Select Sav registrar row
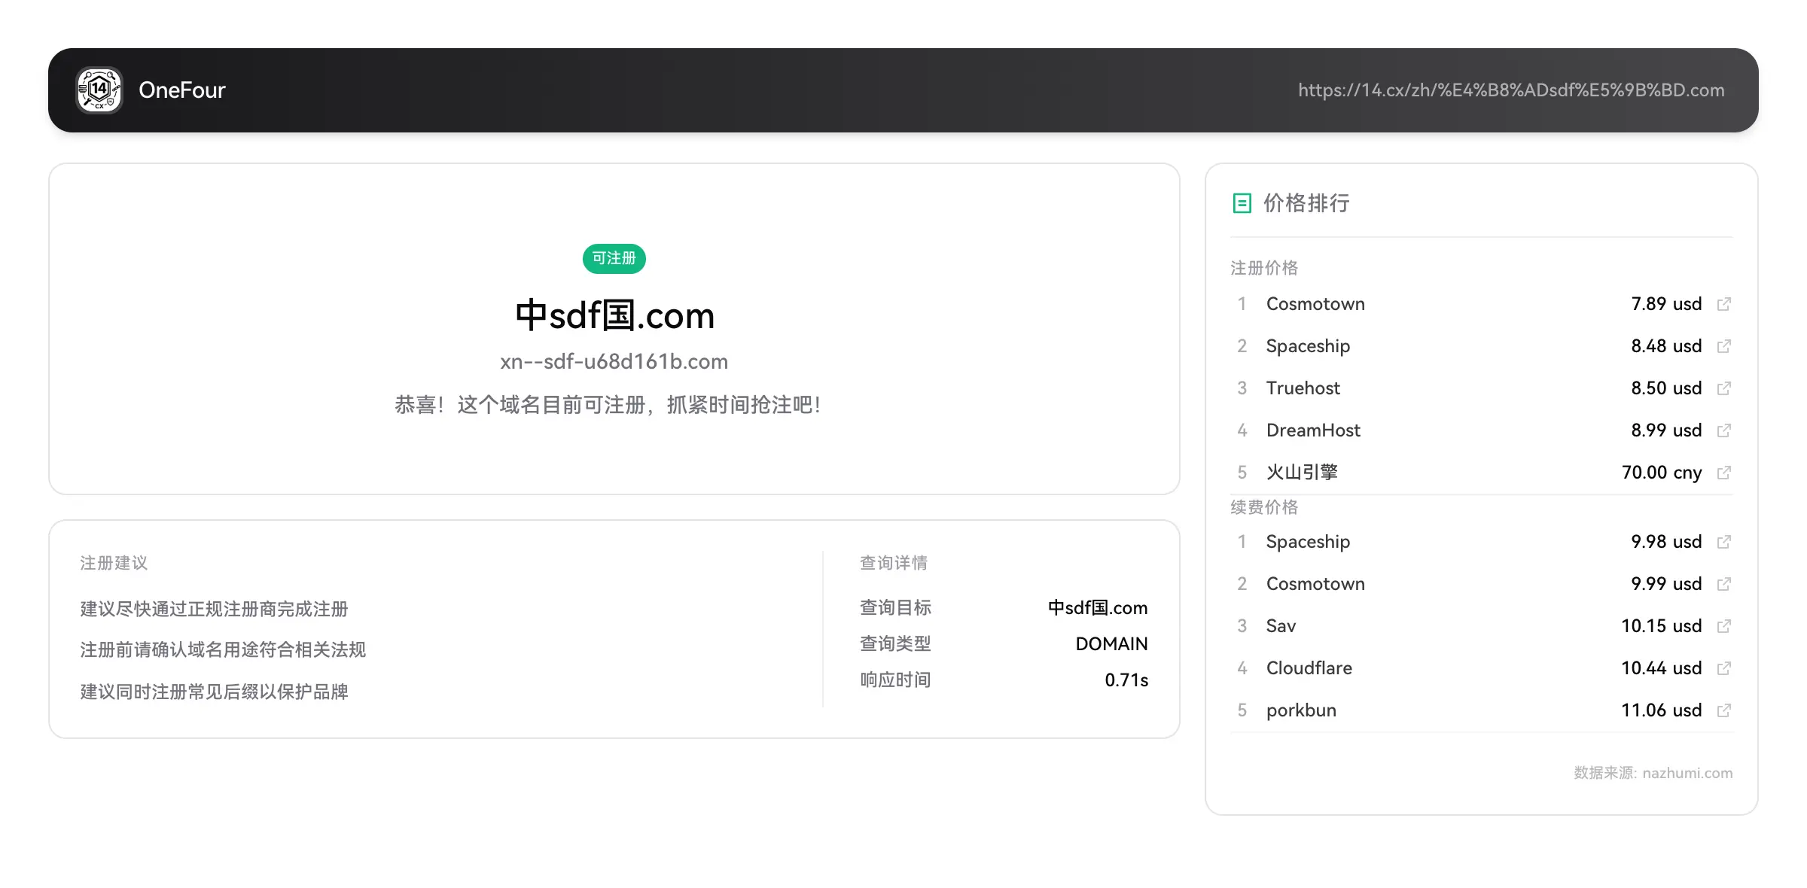This screenshot has width=1807, height=888. pyautogui.click(x=1482, y=626)
